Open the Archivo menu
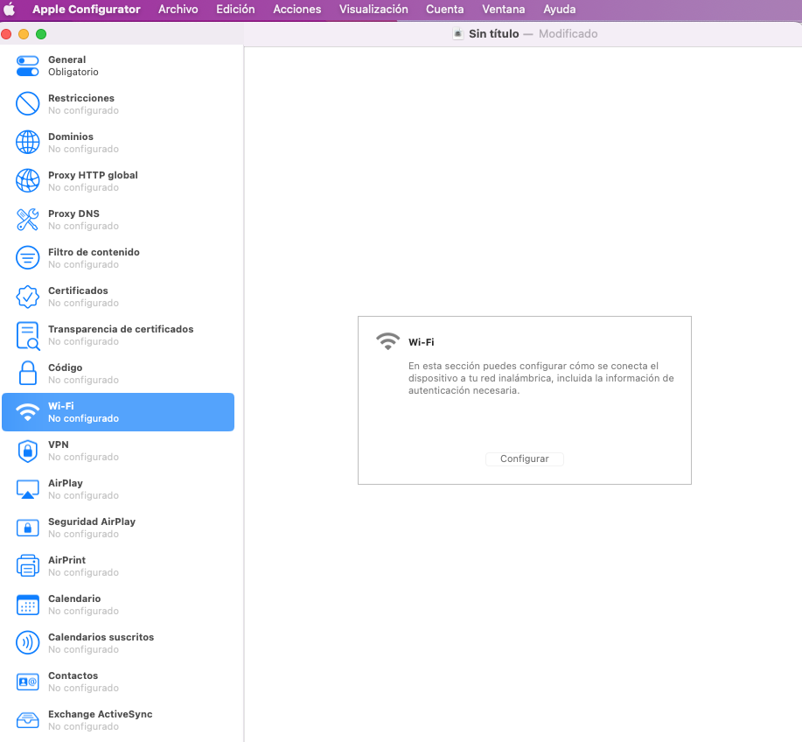Viewport: 802px width, 742px height. pos(178,10)
